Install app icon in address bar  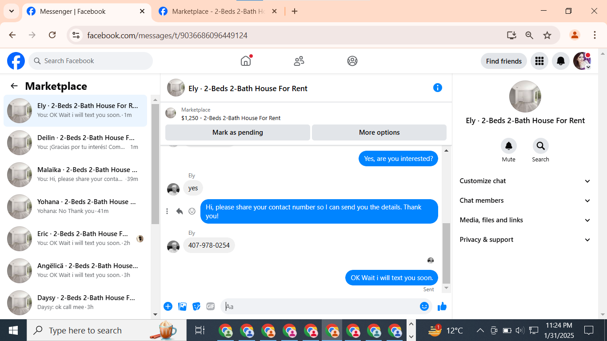pyautogui.click(x=511, y=35)
